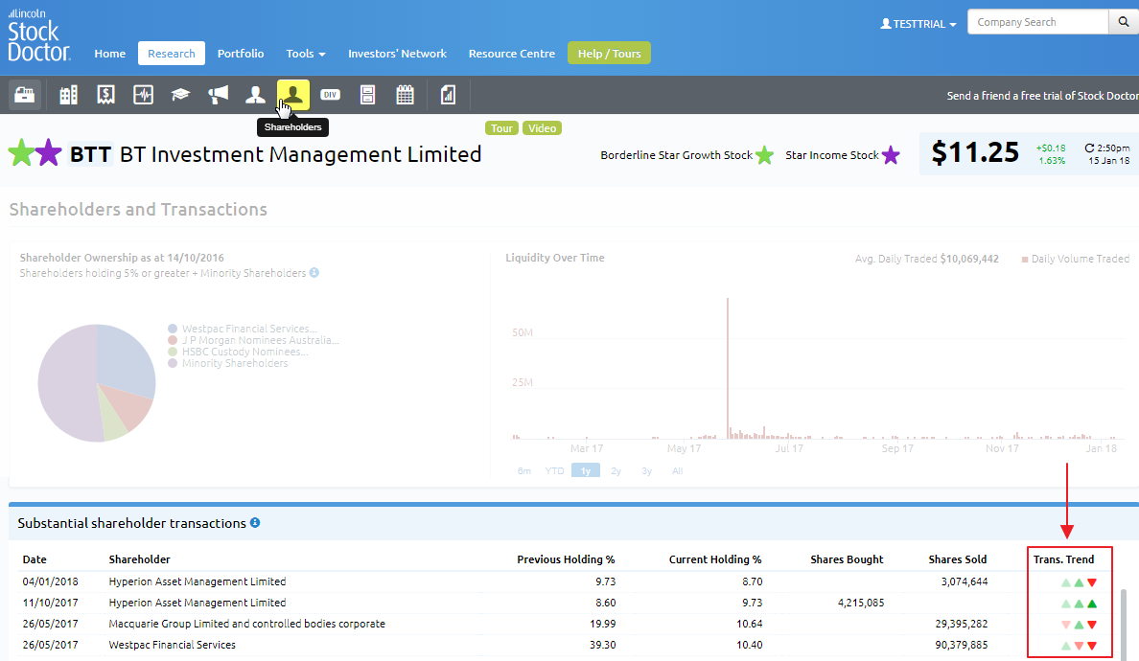The width and height of the screenshot is (1139, 661).
Task: Click the green Video button
Action: pyautogui.click(x=542, y=128)
